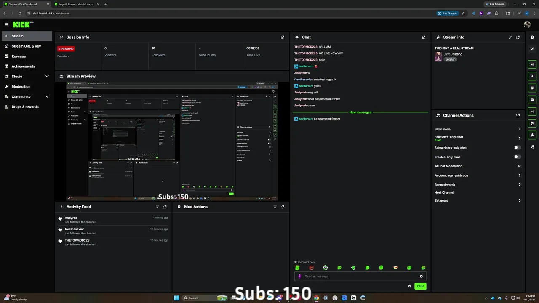Open the weather widget on the taskbar
Image resolution: width=539 pixels, height=303 pixels.
click(x=16, y=298)
